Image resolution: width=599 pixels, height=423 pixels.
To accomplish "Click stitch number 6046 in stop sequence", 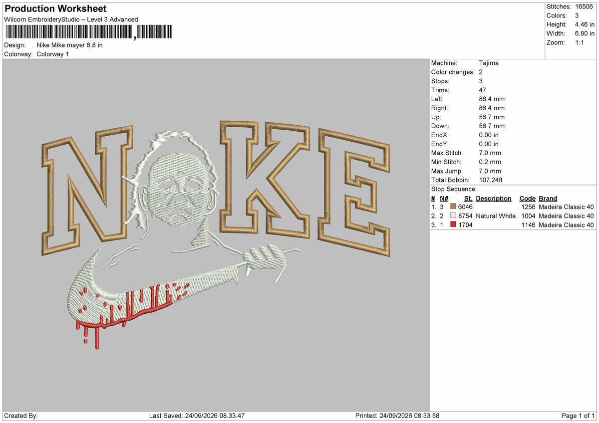I will tap(465, 207).
